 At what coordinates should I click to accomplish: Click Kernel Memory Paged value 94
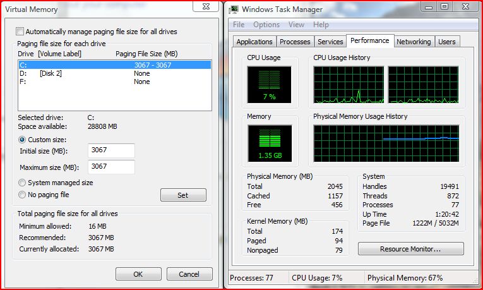[339, 241]
